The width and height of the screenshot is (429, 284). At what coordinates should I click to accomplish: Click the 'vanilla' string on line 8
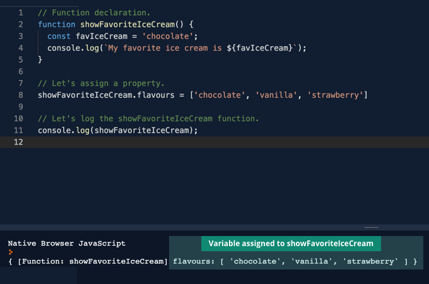point(276,95)
